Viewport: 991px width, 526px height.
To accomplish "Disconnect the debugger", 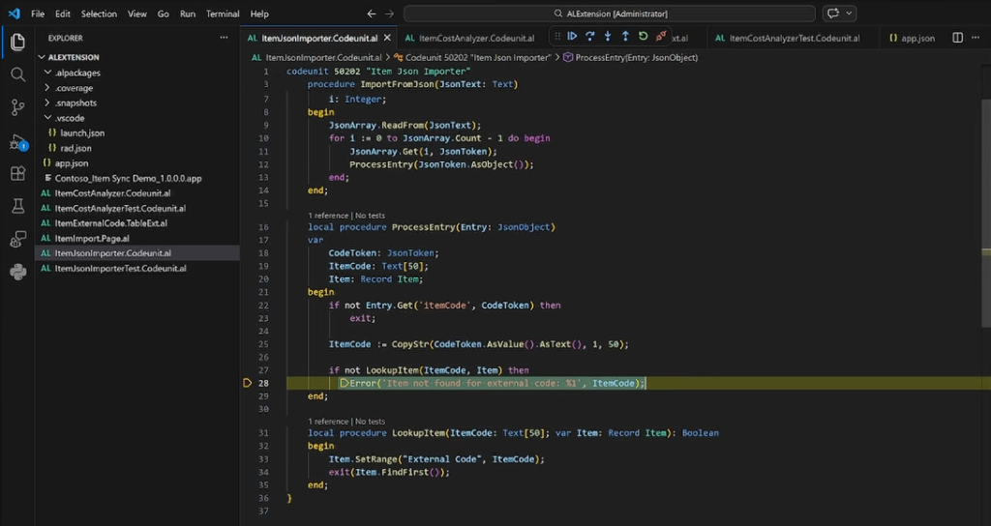I will 661,37.
